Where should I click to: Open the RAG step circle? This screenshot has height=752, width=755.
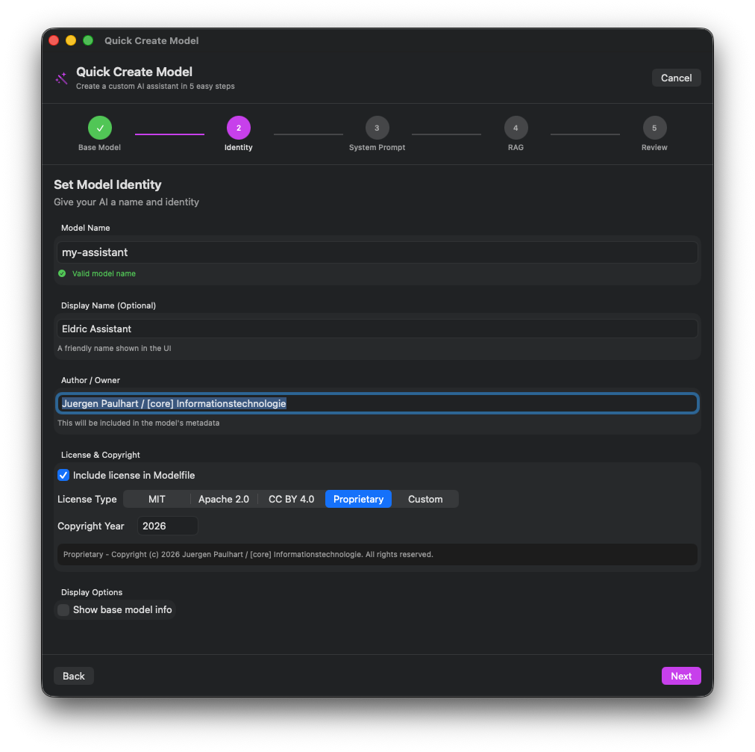[516, 128]
